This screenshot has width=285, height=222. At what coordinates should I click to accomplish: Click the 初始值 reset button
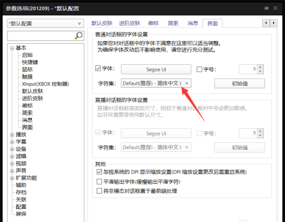point(239,84)
